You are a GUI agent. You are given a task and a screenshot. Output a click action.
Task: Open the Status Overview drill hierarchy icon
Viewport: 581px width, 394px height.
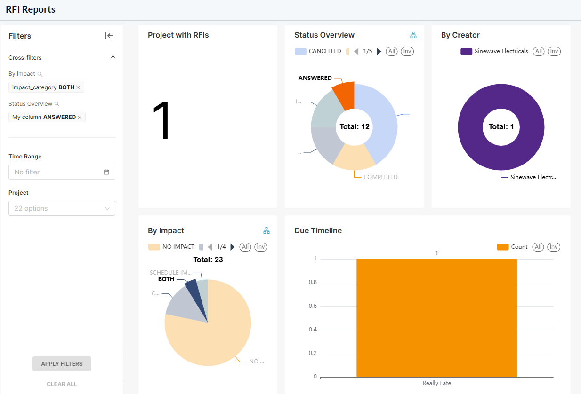[x=413, y=35]
